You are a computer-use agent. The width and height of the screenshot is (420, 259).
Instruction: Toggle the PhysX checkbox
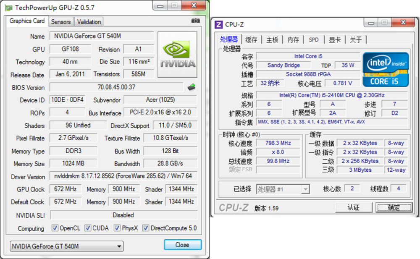pos(117,228)
